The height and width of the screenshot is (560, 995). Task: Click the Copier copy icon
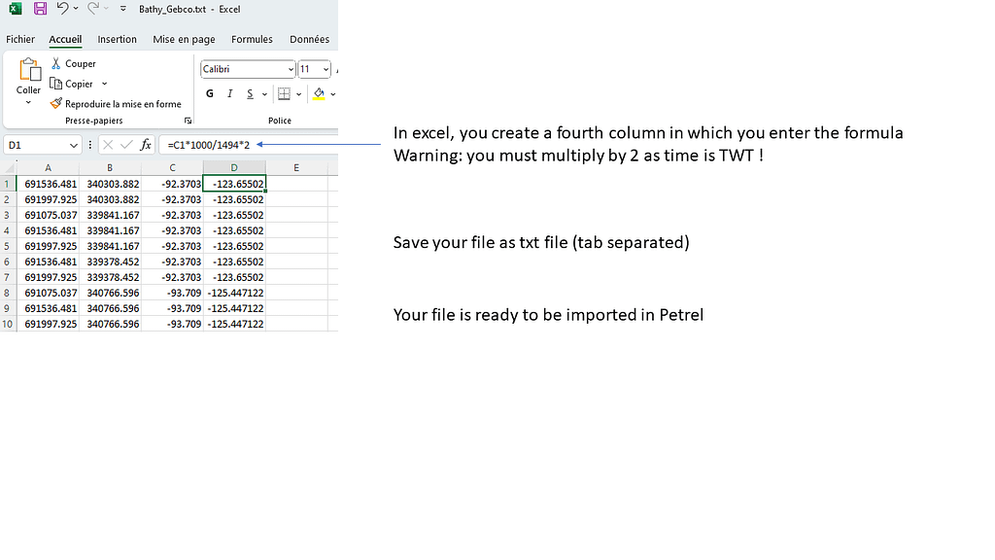point(56,84)
